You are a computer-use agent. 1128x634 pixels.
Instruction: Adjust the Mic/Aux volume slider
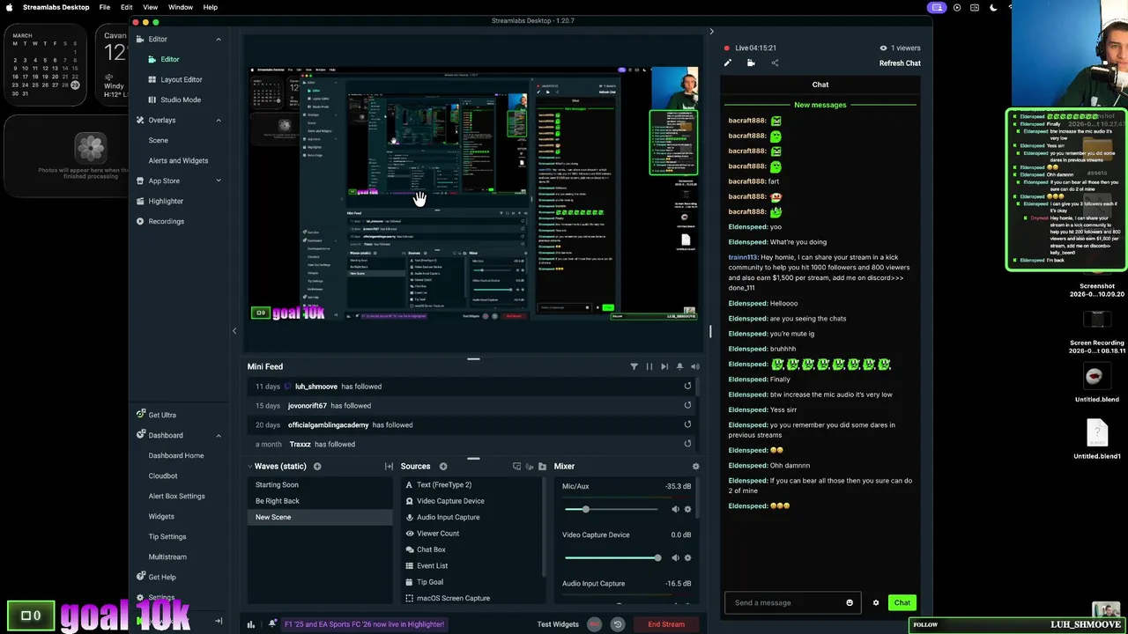(x=611, y=509)
